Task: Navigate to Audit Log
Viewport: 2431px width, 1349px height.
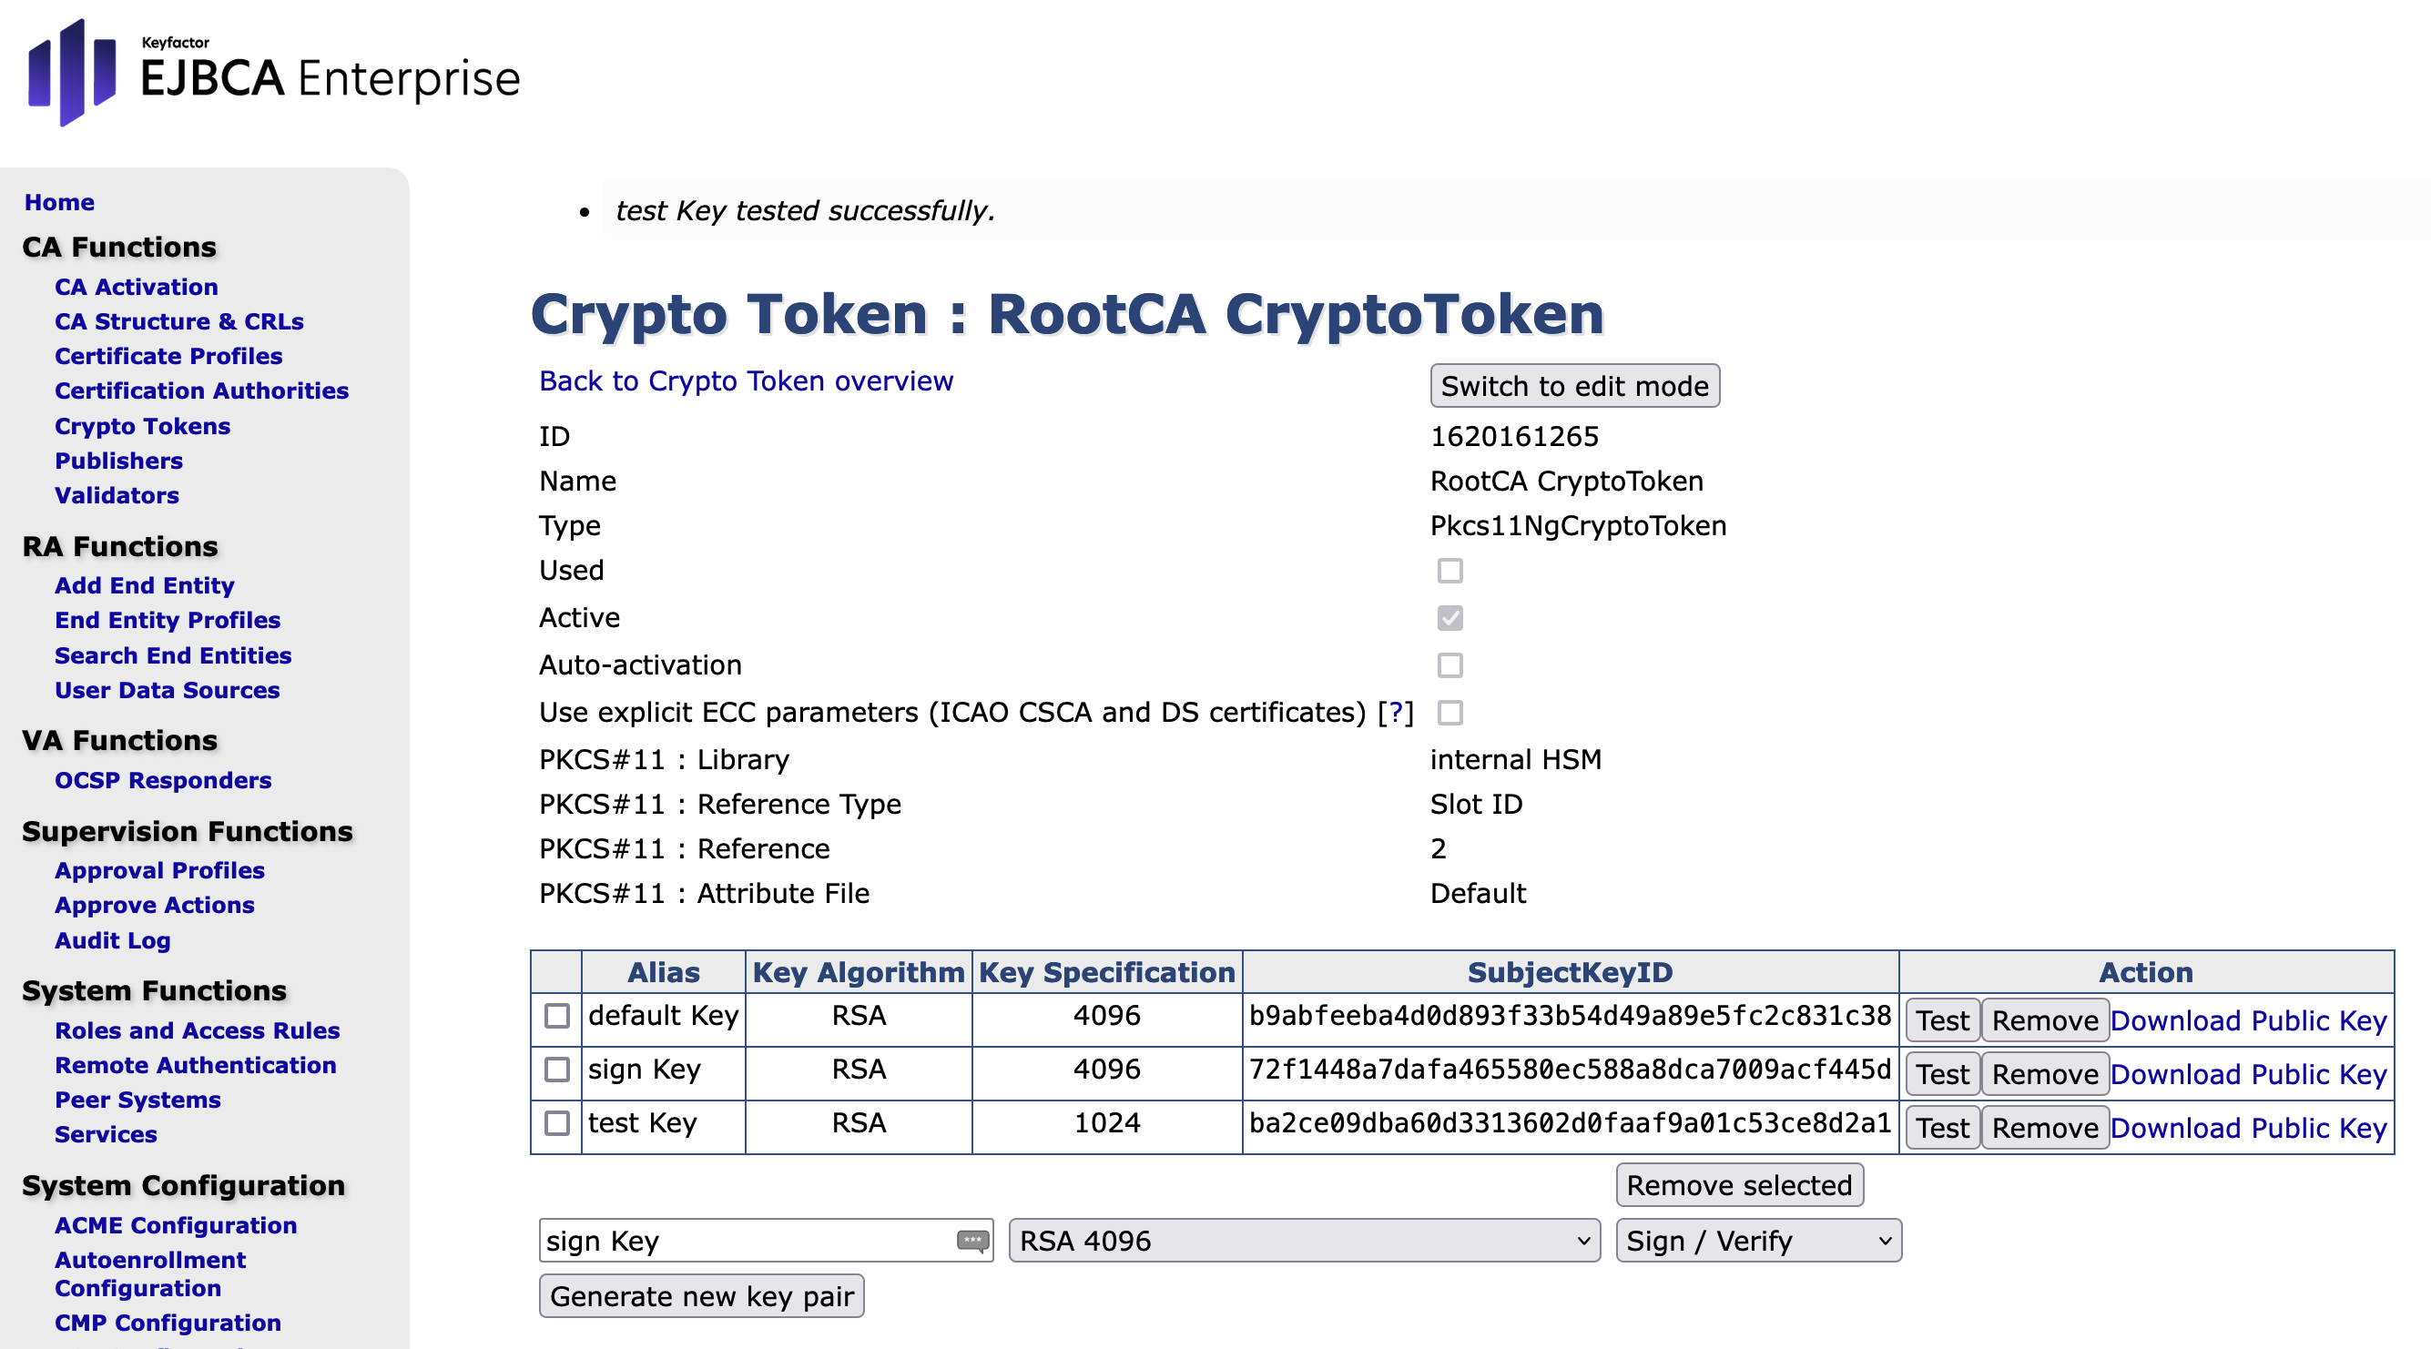Action: pyautogui.click(x=112, y=940)
